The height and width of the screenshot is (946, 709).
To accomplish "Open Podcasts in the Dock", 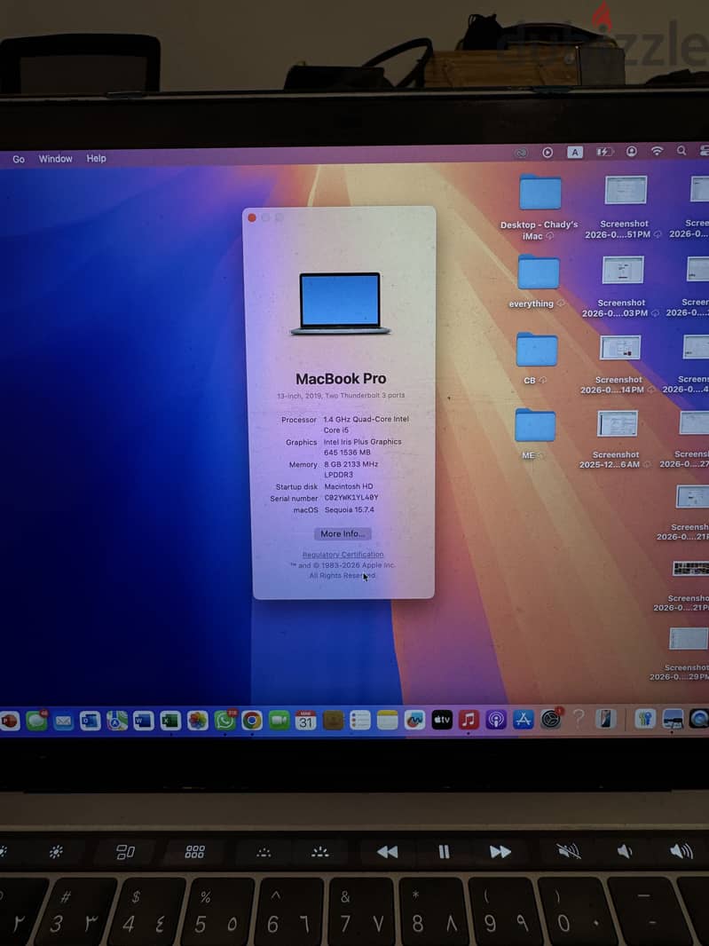I will click(496, 719).
